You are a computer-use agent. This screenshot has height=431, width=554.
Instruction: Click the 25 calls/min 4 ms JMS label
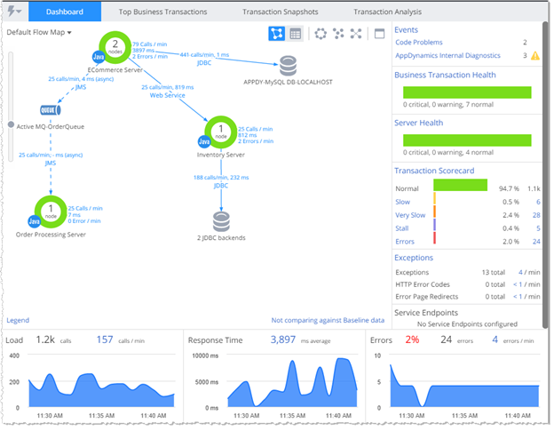point(81,83)
